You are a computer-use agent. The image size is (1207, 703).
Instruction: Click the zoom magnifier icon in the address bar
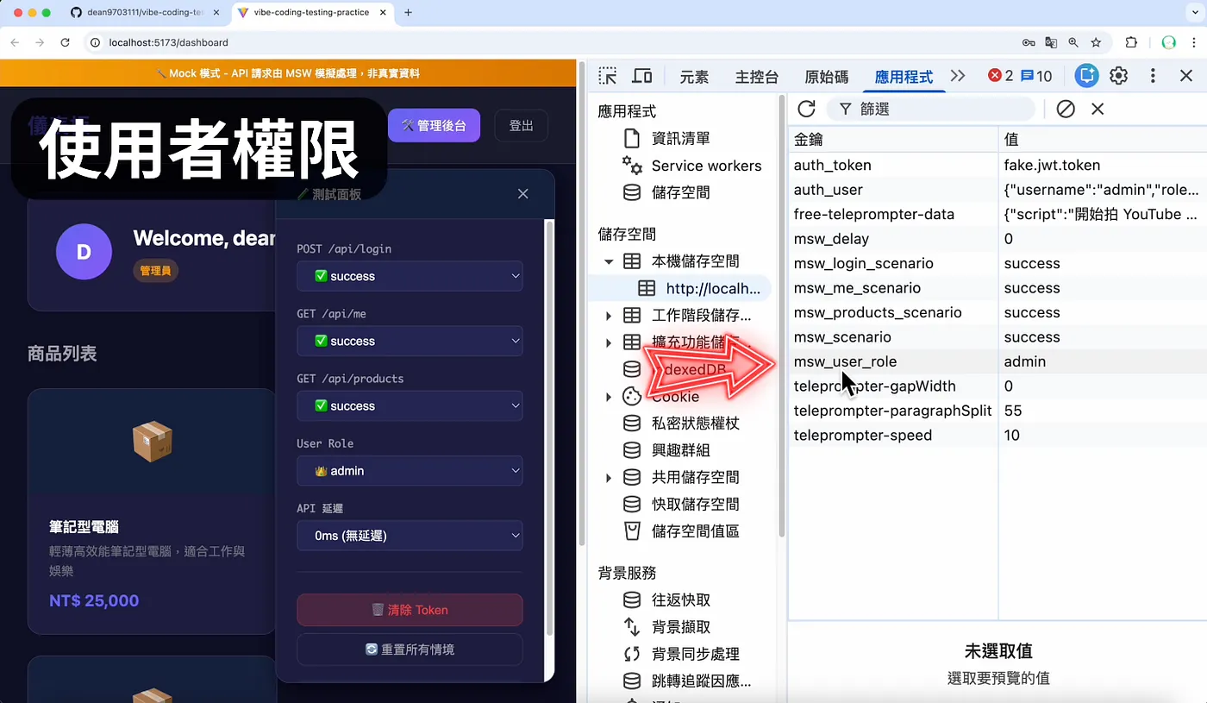click(1073, 42)
